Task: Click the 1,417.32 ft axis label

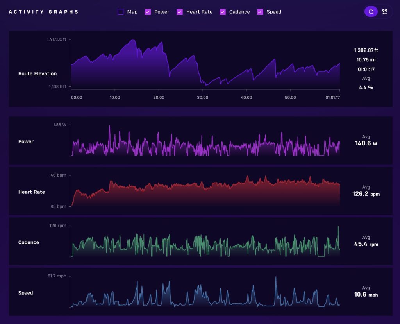Action: pyautogui.click(x=56, y=39)
